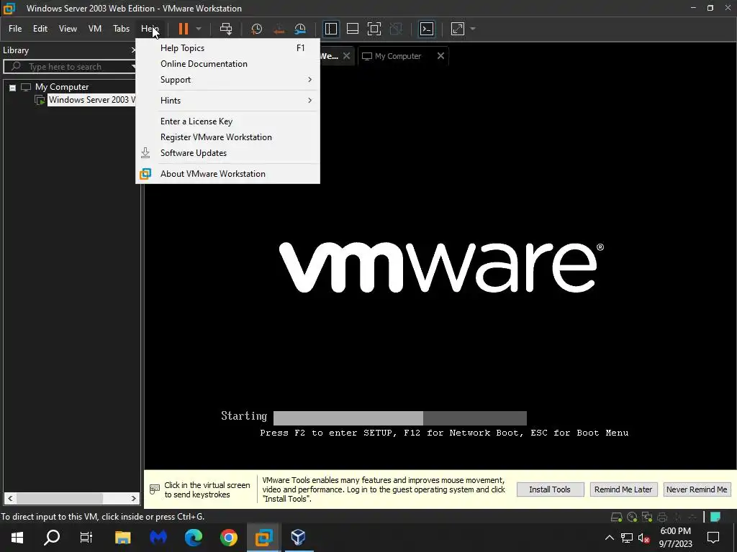Open the power options dropdown arrow beside pause
The height and width of the screenshot is (552, 737).
199,29
